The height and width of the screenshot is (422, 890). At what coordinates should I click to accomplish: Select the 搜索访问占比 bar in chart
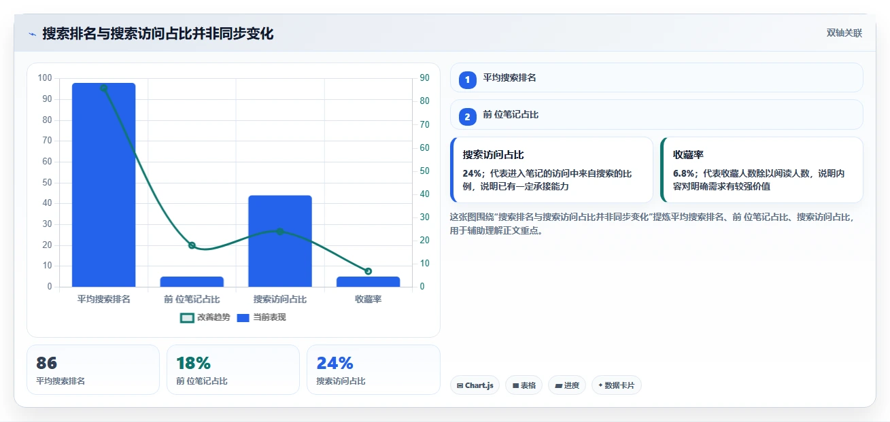pos(280,241)
